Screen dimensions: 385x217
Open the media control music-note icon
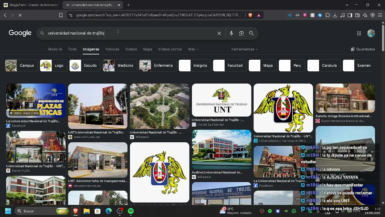coord(342,15)
